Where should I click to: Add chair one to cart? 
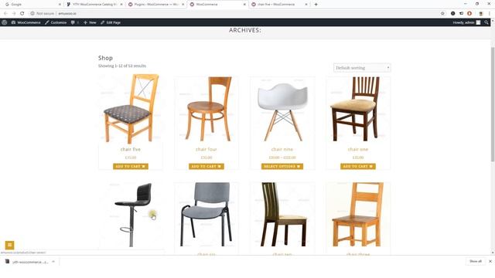click(357, 166)
